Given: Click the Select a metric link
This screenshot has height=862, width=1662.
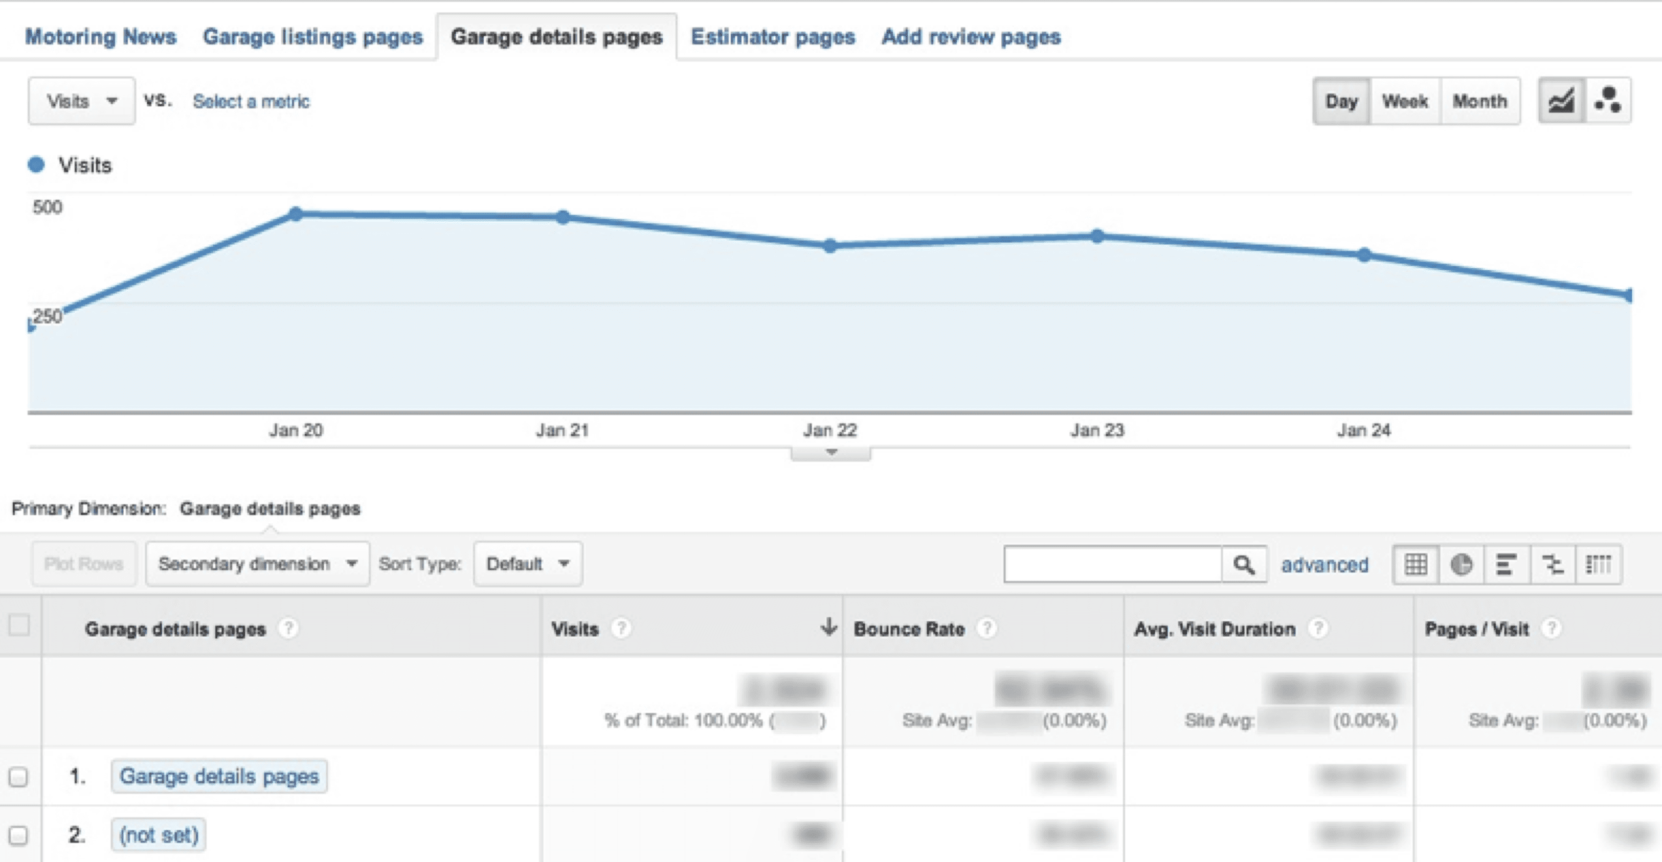Looking at the screenshot, I should (x=252, y=101).
